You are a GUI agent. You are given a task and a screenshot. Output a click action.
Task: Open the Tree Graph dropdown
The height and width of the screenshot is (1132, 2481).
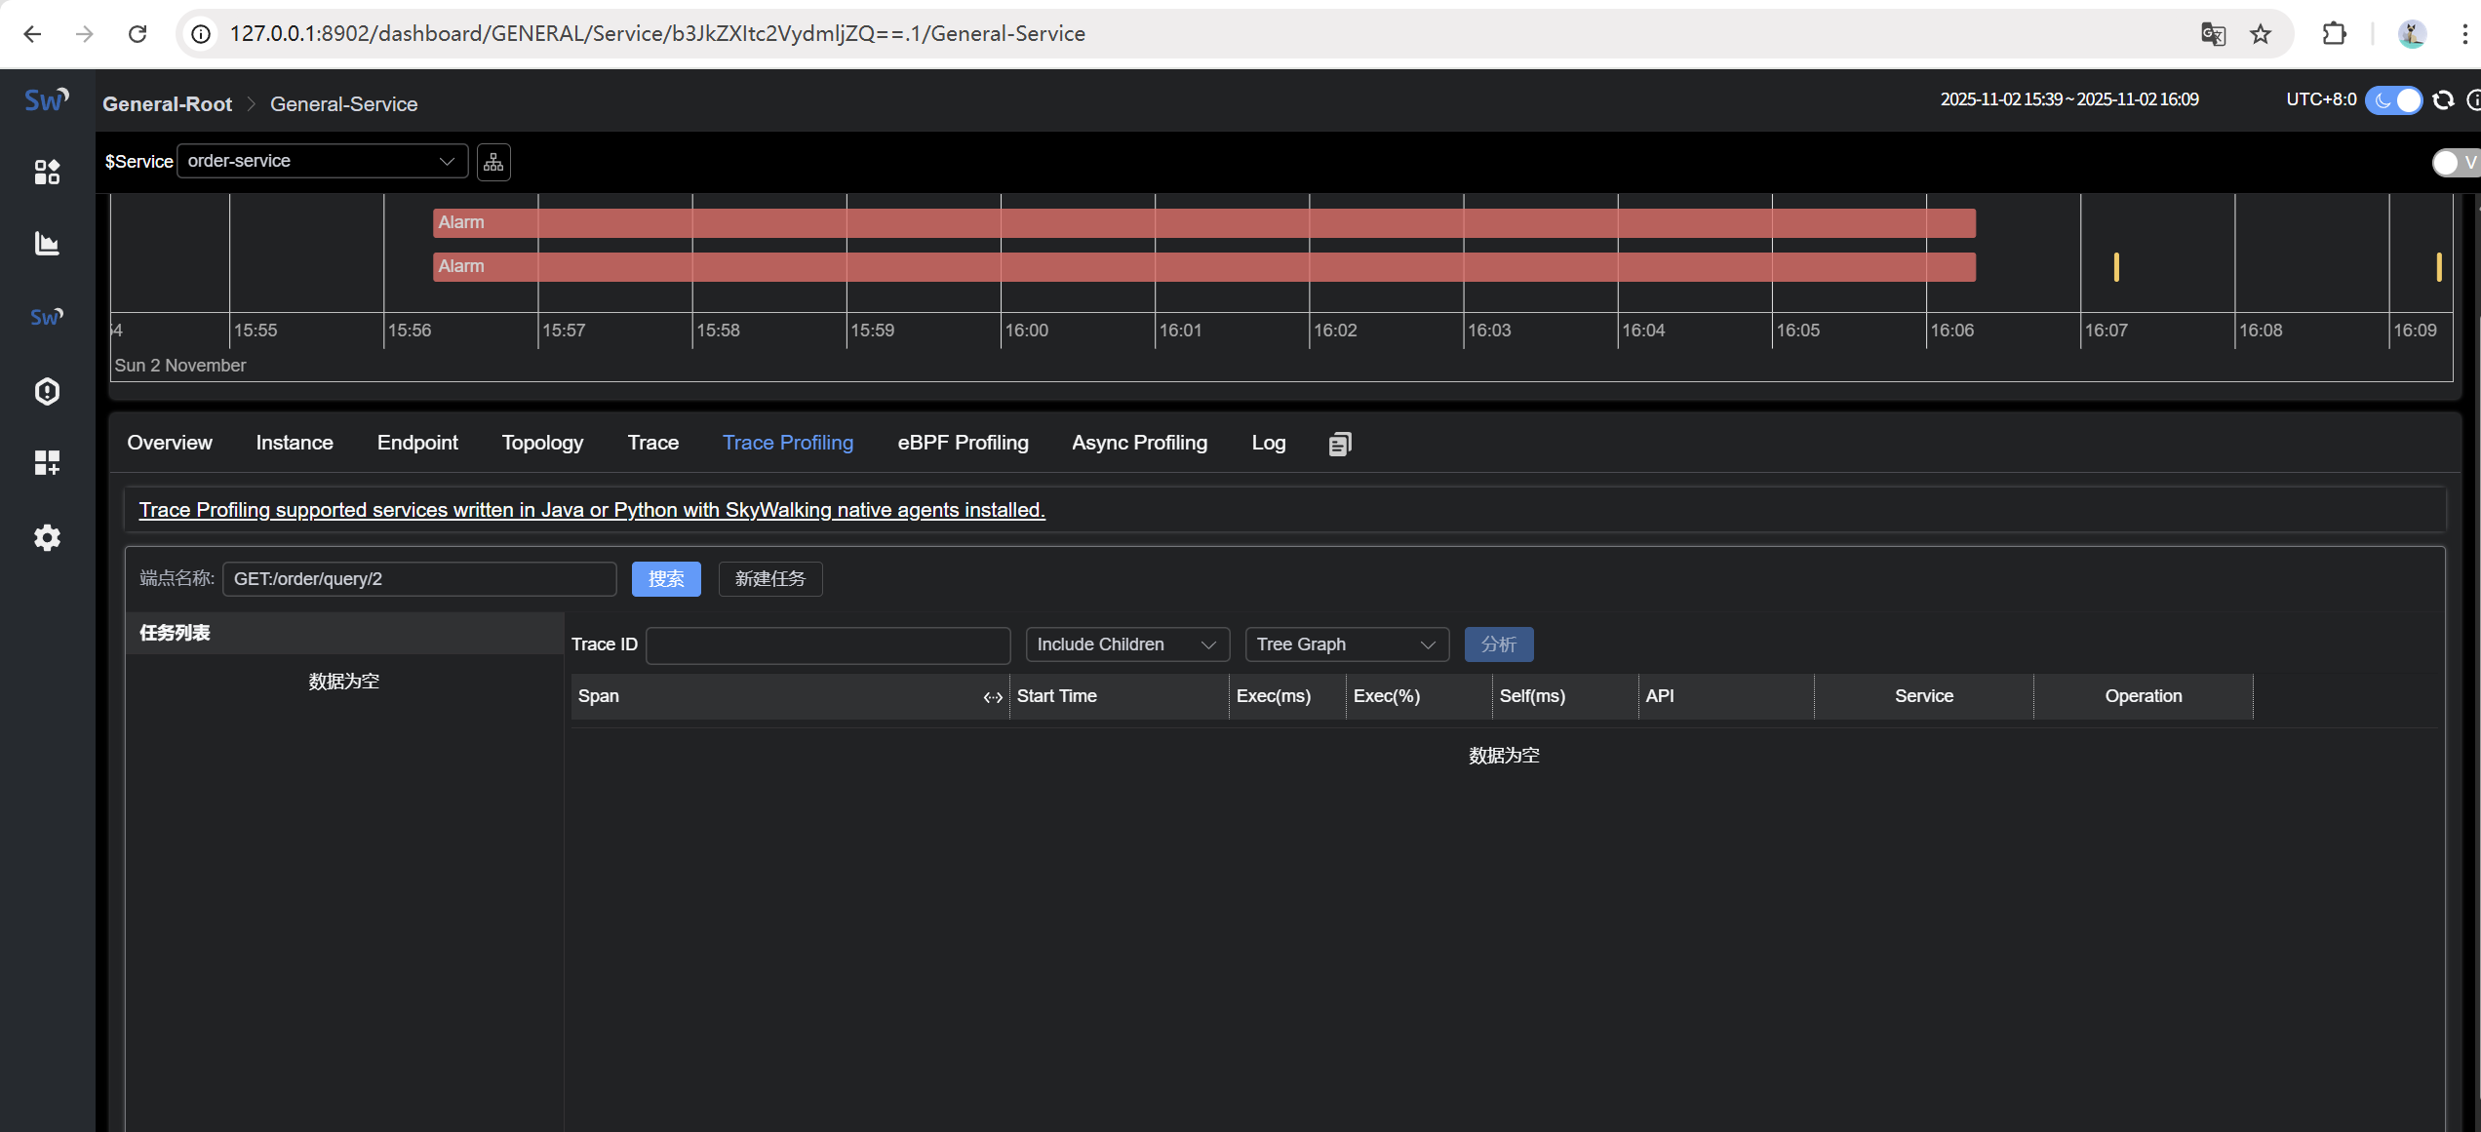(1346, 644)
